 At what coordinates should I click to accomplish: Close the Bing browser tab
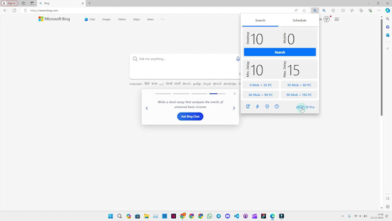[x=82, y=3]
